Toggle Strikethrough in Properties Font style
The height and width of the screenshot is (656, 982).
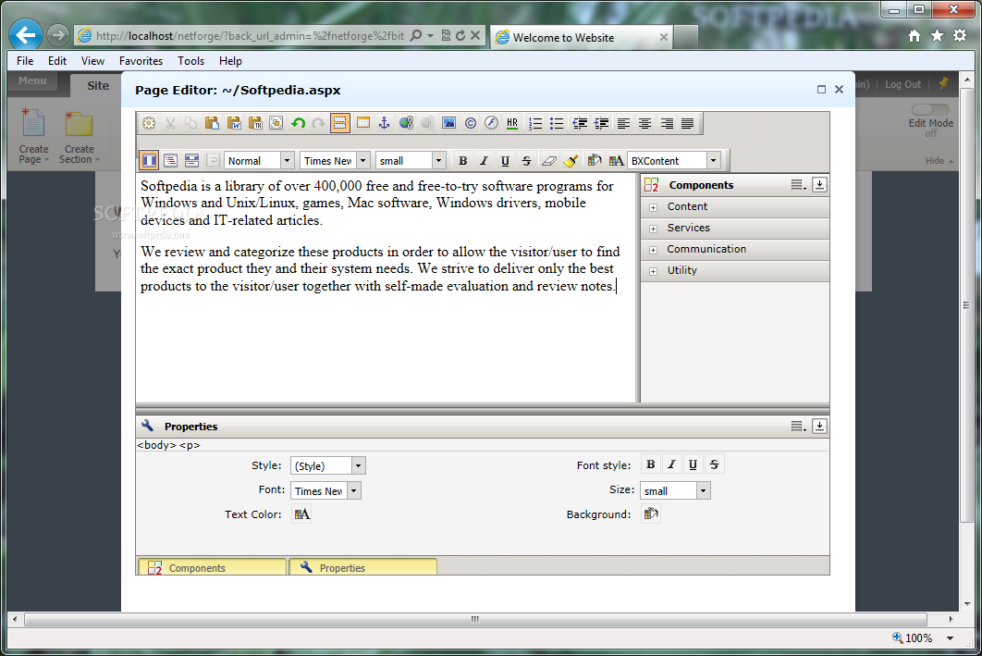tap(714, 464)
